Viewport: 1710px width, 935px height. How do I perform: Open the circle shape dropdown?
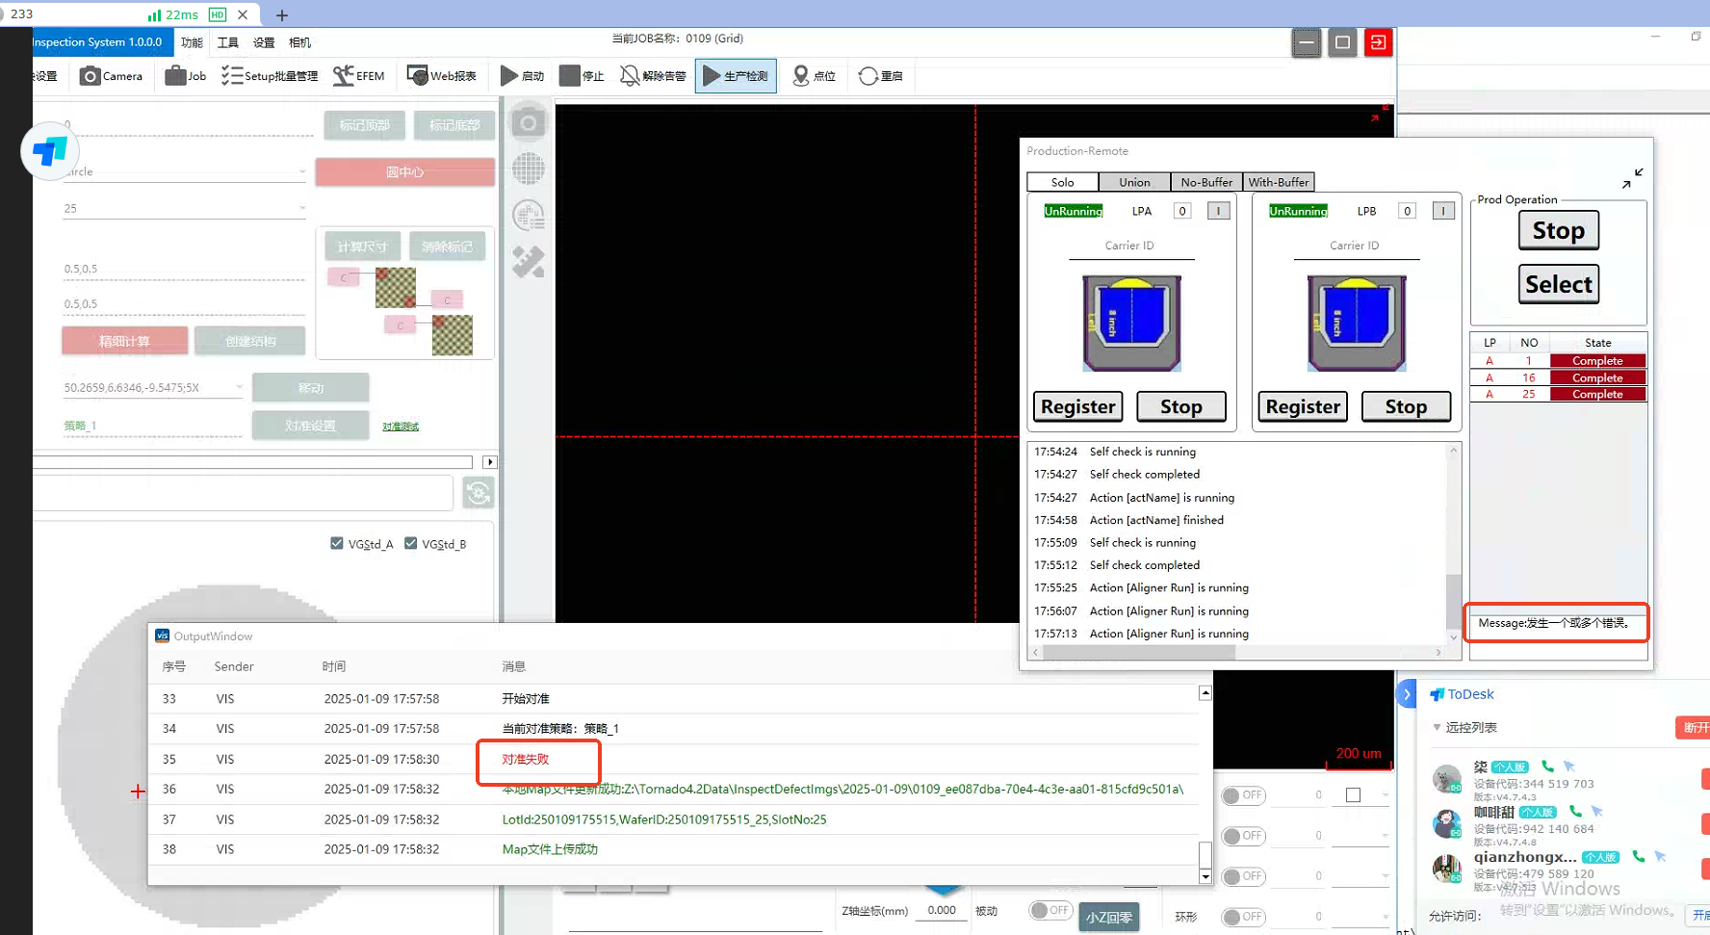[302, 171]
